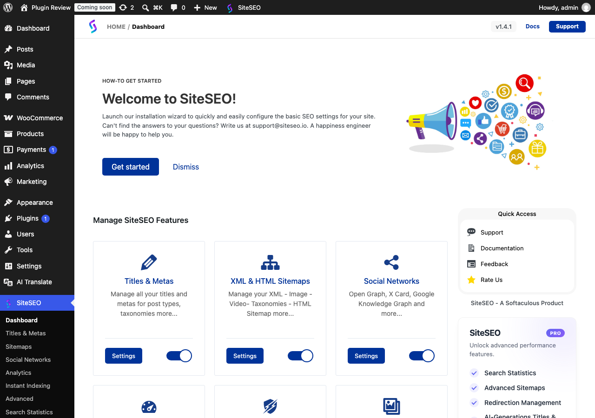This screenshot has height=418, width=595.
Task: Toggle off Social Networks feature
Action: (422, 356)
